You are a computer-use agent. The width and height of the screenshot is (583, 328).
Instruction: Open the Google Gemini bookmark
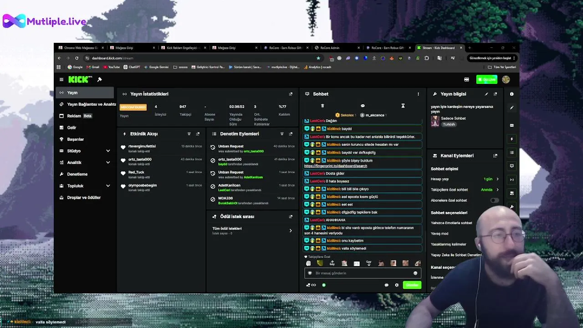[156, 67]
